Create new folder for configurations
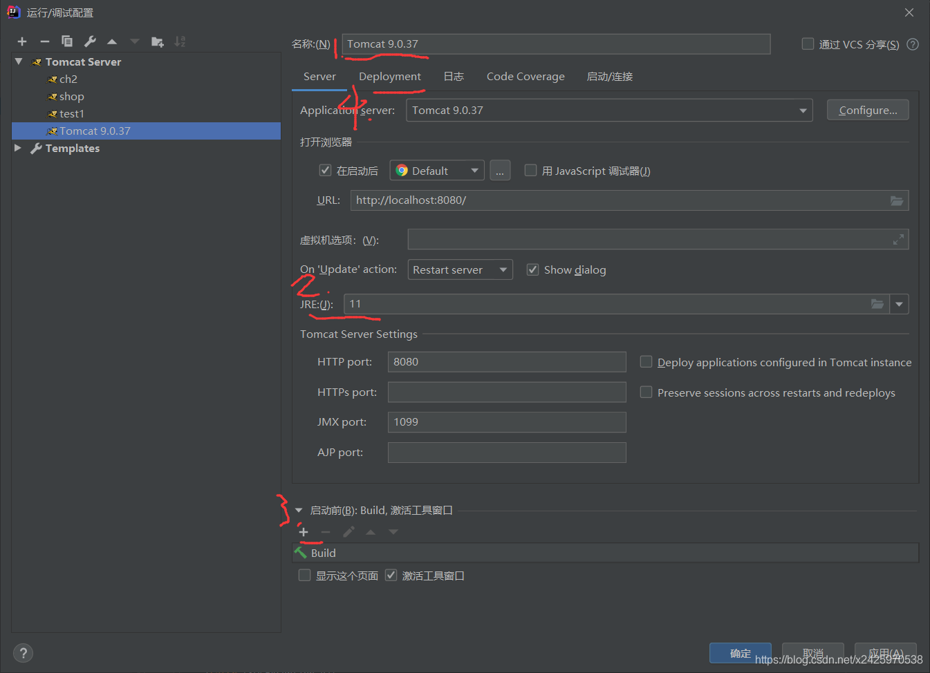This screenshot has width=930, height=673. (158, 41)
